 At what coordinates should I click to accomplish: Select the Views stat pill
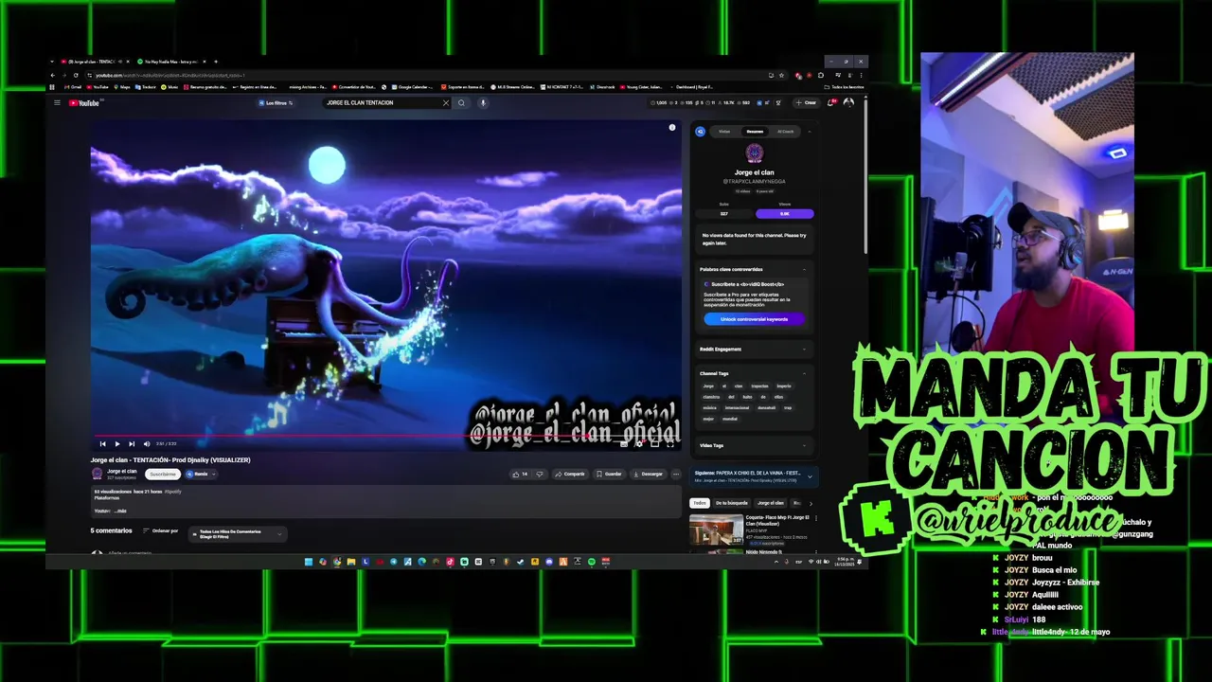tap(785, 214)
